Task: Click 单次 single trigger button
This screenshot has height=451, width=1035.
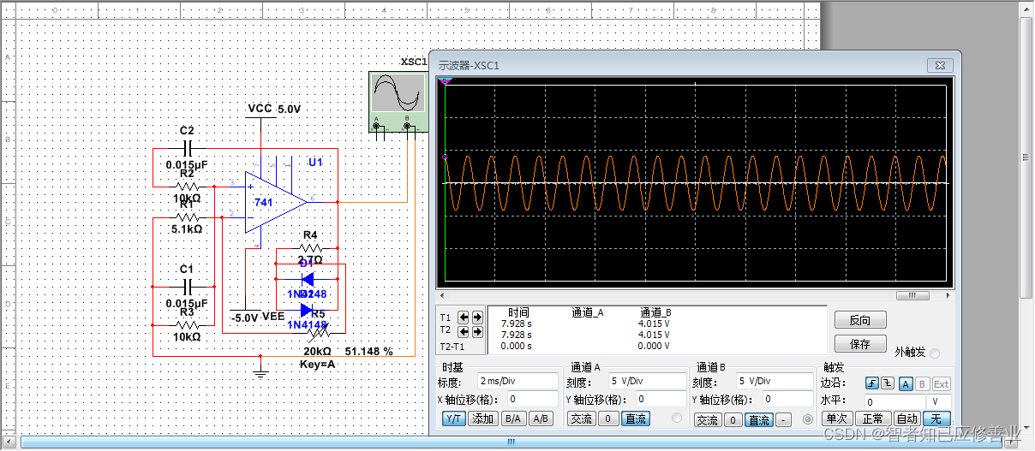Action: 837,418
